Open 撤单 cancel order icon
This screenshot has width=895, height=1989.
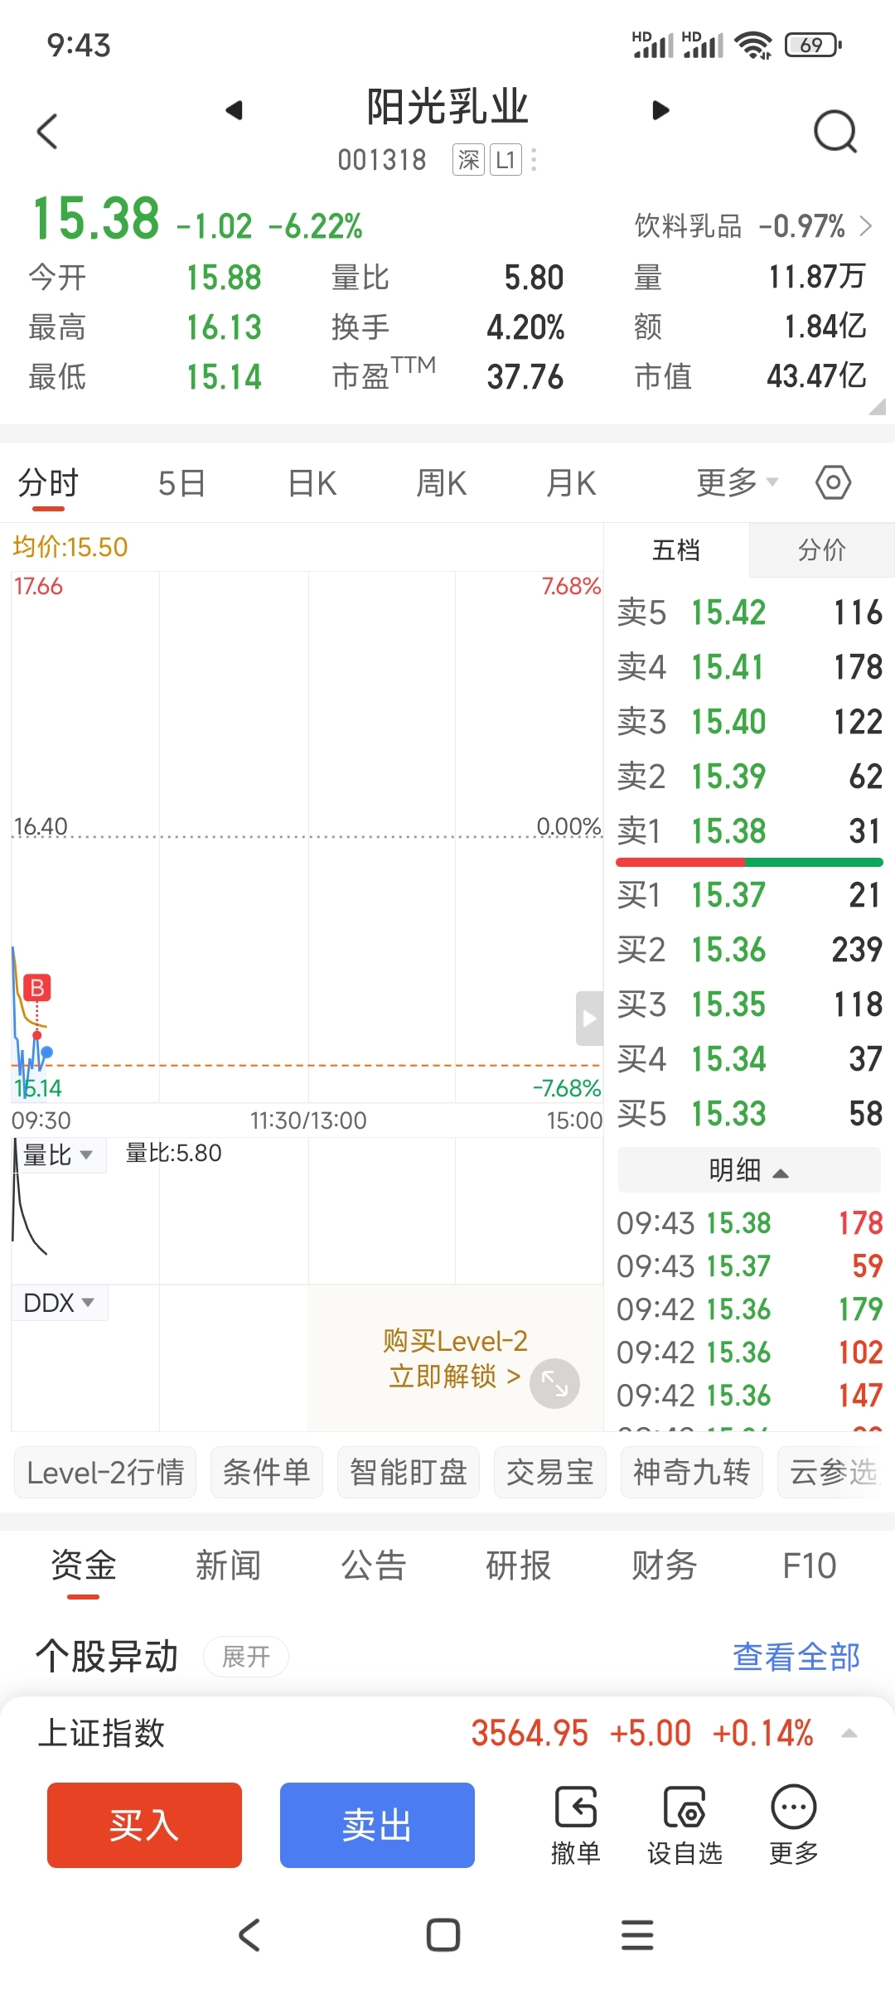[575, 1825]
